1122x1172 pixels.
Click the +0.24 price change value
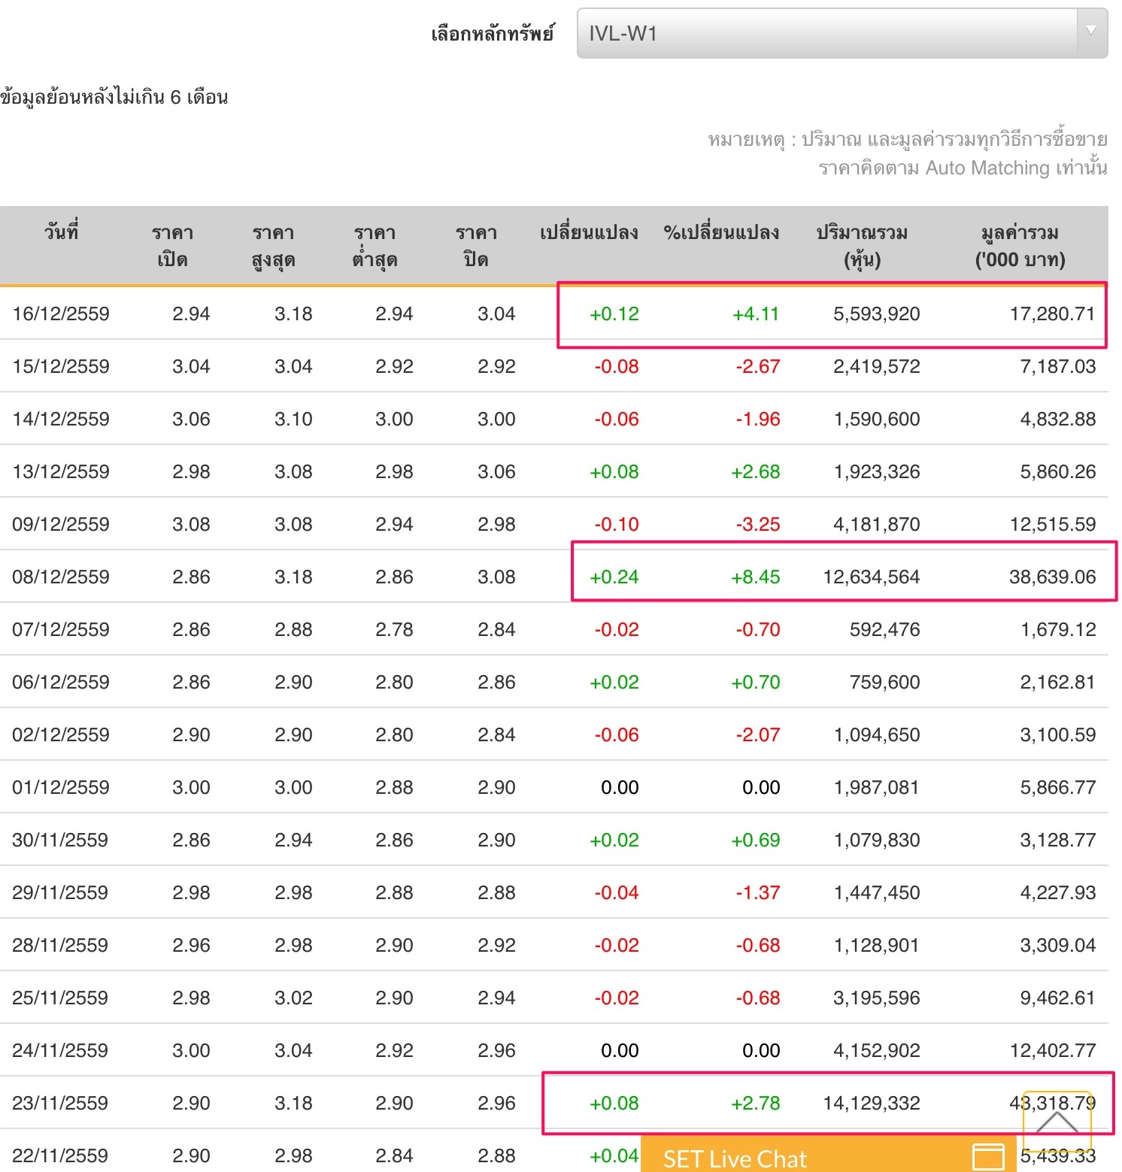[x=614, y=577]
